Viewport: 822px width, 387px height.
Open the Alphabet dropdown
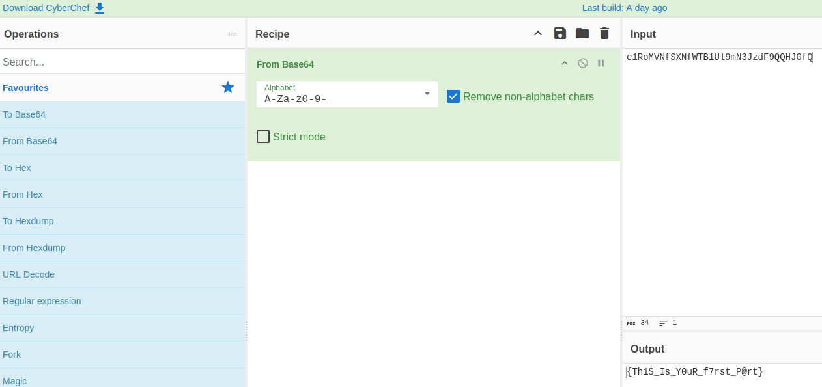point(347,94)
